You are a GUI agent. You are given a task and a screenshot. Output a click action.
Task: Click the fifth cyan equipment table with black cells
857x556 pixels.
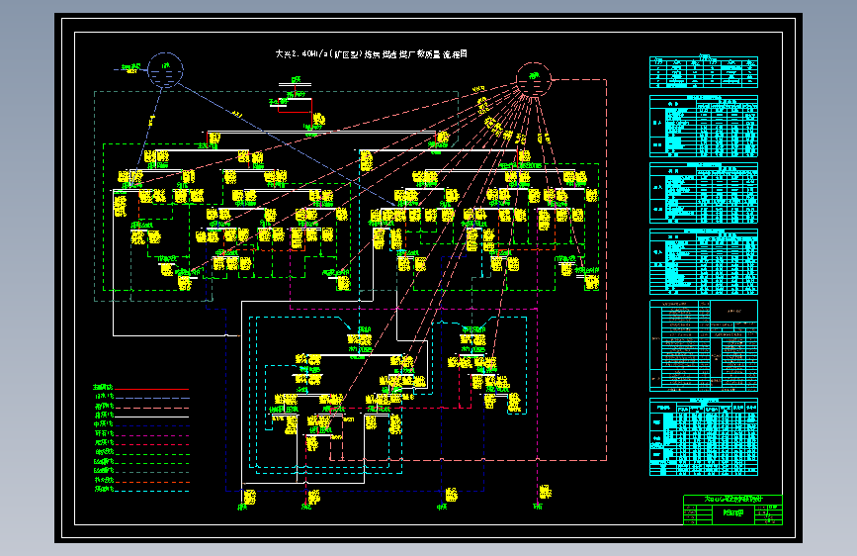pyautogui.click(x=704, y=345)
